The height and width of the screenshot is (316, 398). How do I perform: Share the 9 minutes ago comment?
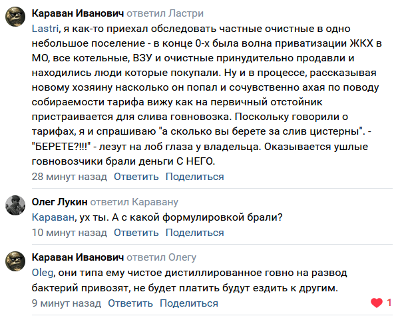pyautogui.click(x=189, y=303)
